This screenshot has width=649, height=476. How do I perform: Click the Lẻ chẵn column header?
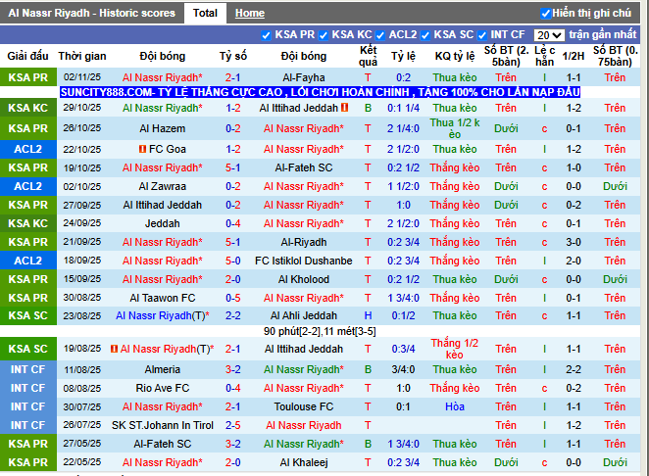(544, 56)
